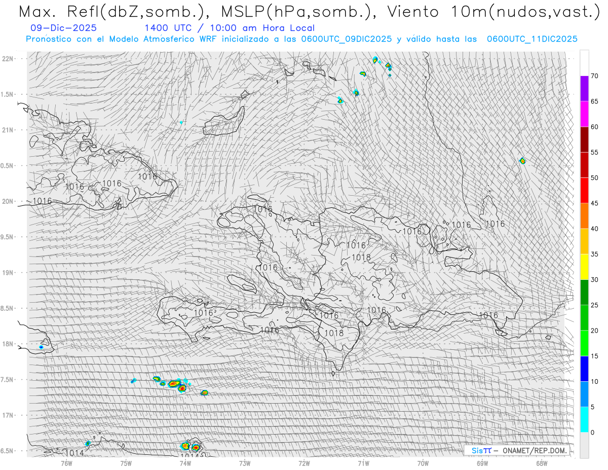Pick the darkest red 55-60 dBZ swatch

click(x=584, y=139)
